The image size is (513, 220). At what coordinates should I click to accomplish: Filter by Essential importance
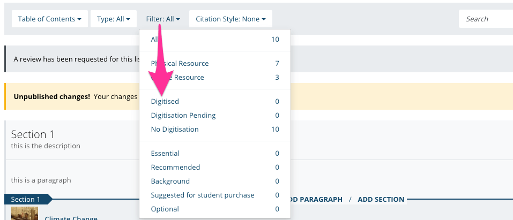[x=214, y=153]
